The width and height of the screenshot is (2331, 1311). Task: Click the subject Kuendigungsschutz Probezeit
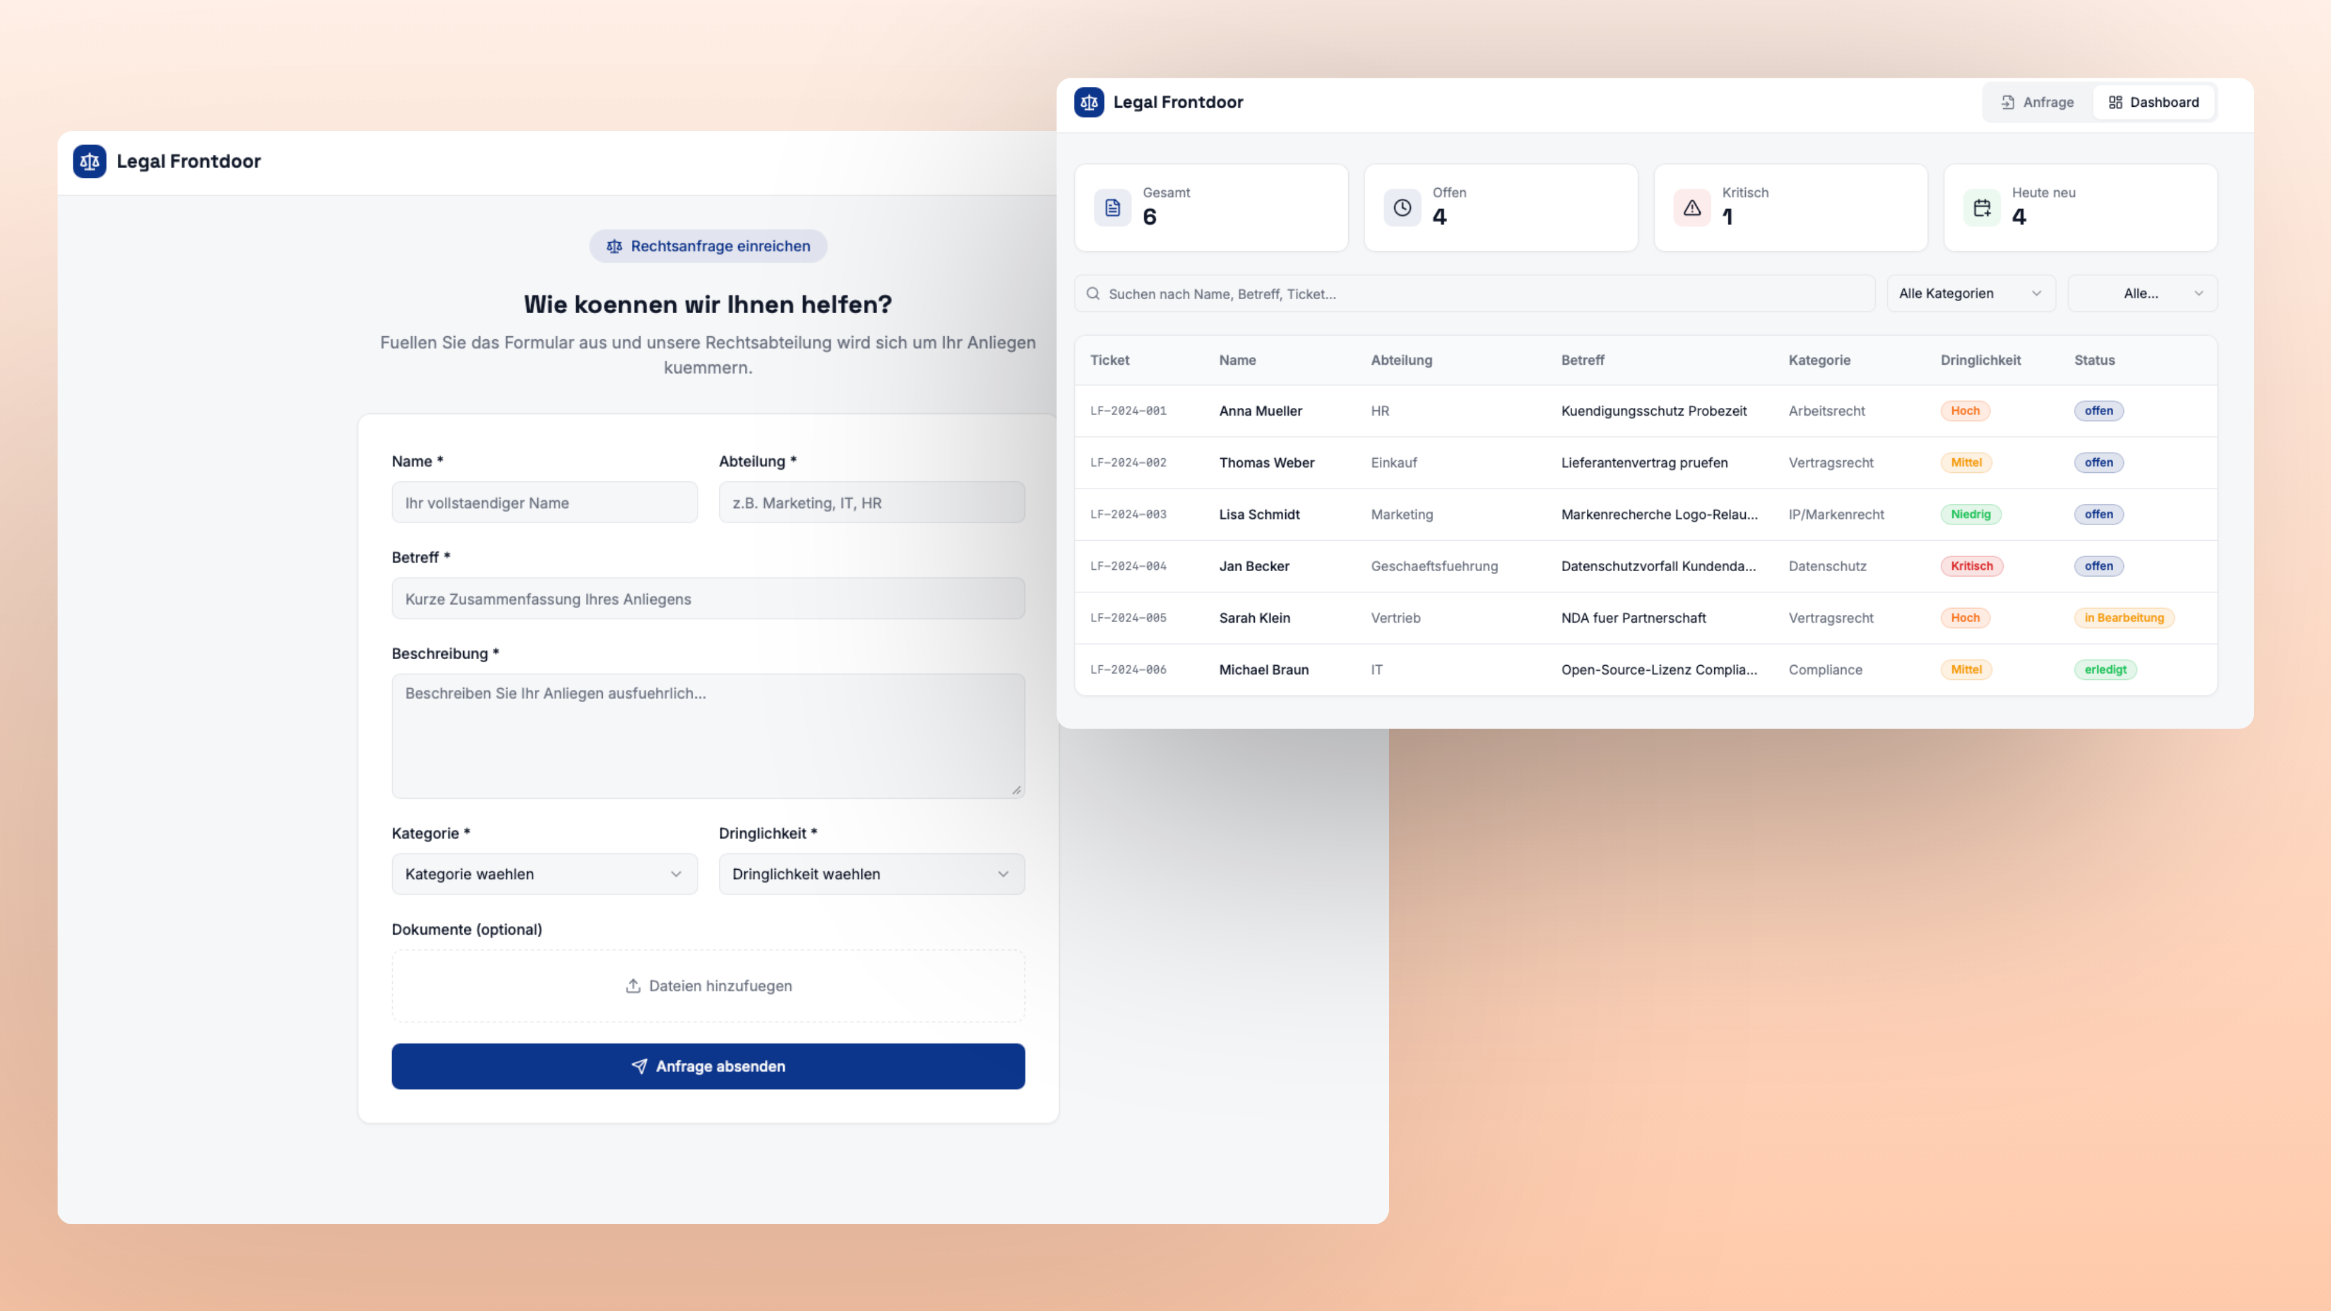point(1653,411)
